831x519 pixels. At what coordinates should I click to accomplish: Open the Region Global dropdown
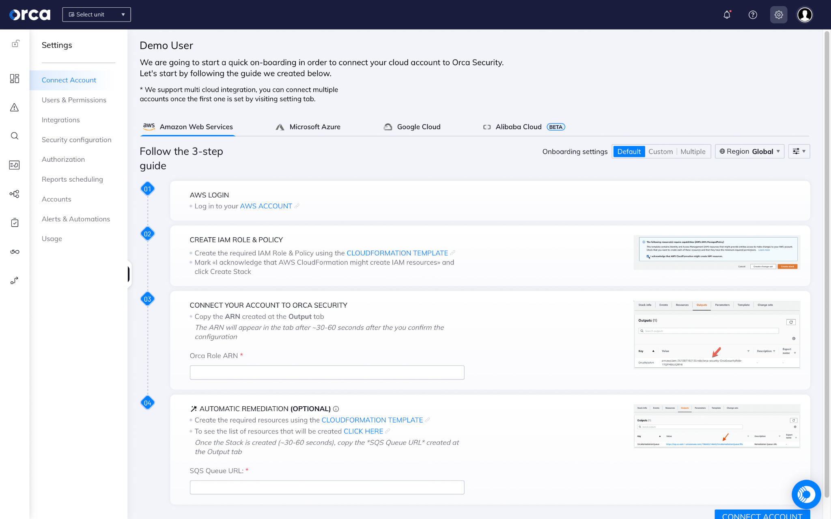(749, 151)
